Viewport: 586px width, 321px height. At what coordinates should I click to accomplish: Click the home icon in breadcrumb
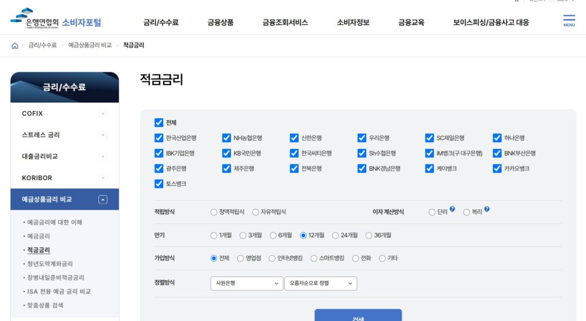click(x=14, y=46)
